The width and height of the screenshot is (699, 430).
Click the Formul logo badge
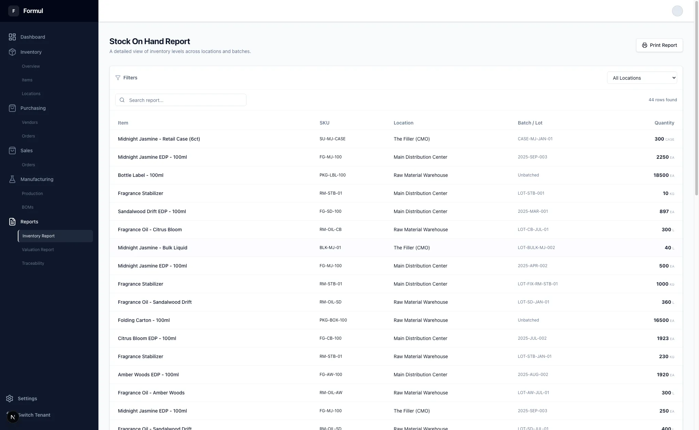point(14,11)
